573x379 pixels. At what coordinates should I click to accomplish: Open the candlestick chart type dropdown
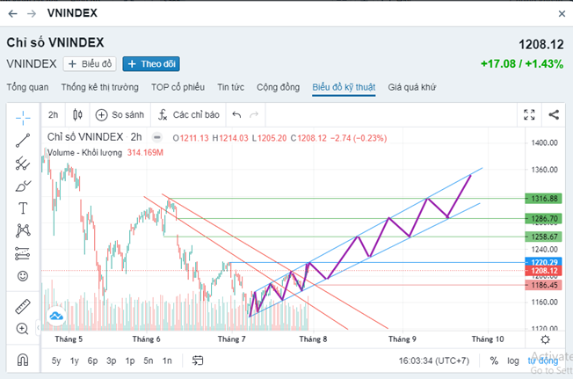click(x=77, y=114)
